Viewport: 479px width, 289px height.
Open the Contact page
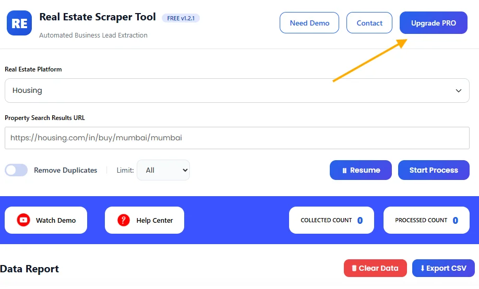coord(369,23)
